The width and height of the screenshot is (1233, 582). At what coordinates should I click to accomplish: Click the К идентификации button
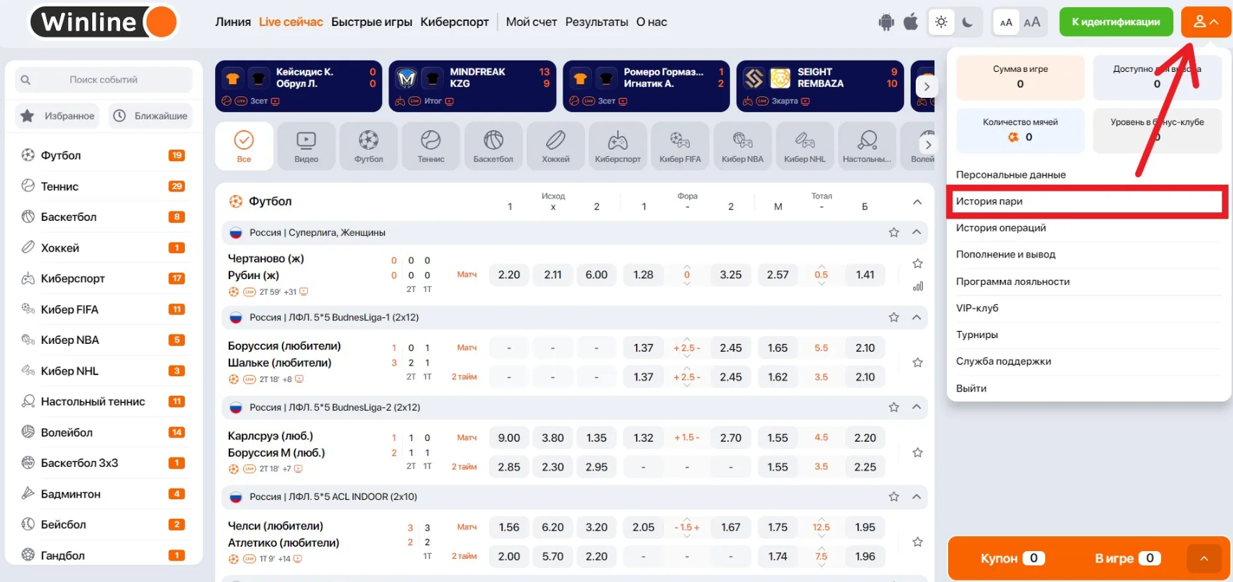click(x=1116, y=22)
